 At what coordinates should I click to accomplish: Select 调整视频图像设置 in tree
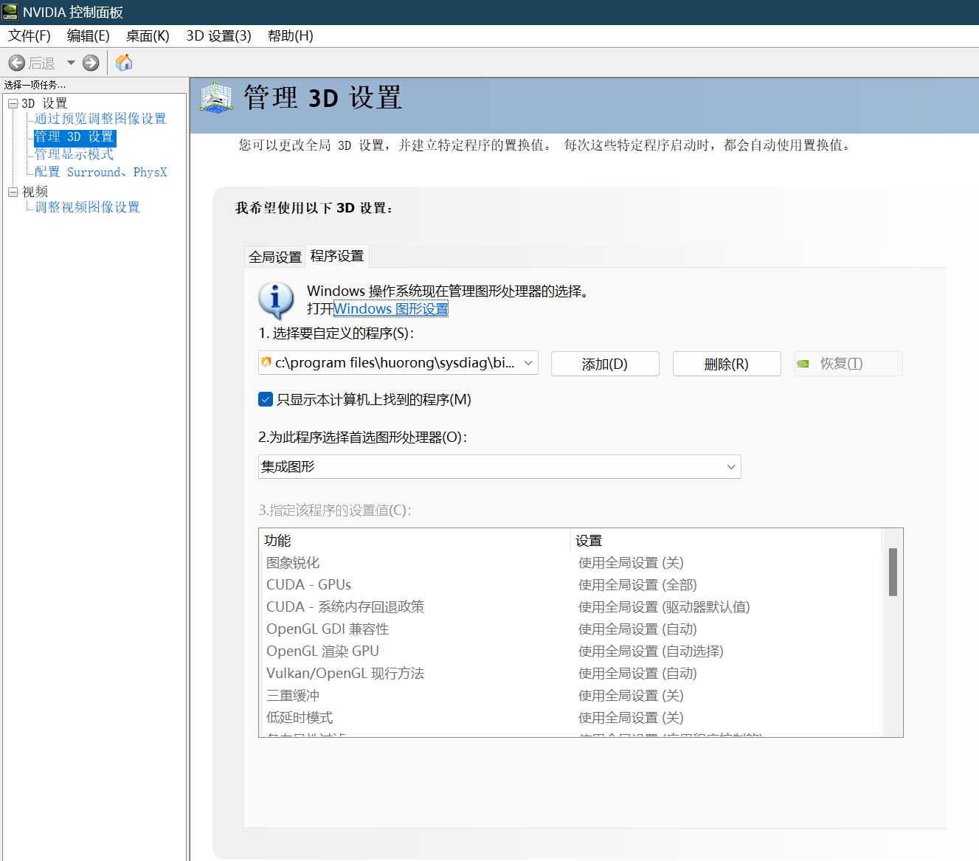click(87, 207)
